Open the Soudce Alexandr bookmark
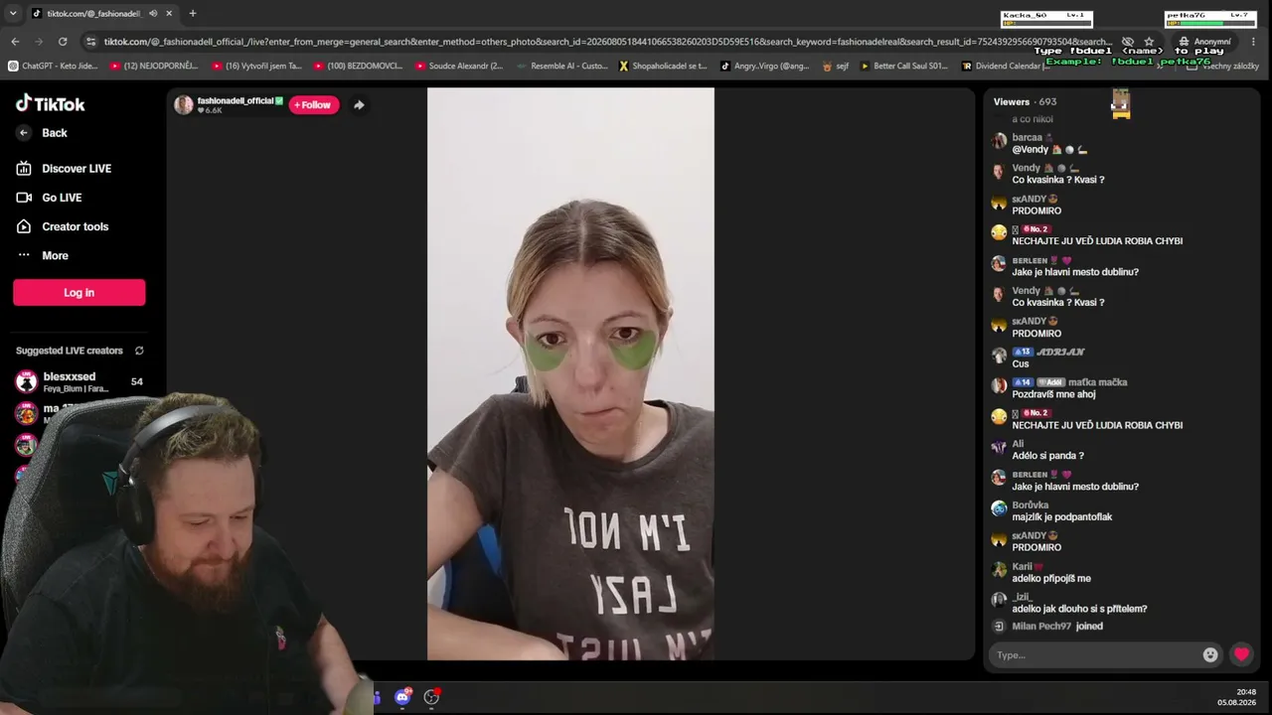Image resolution: width=1272 pixels, height=715 pixels. pyautogui.click(x=459, y=67)
